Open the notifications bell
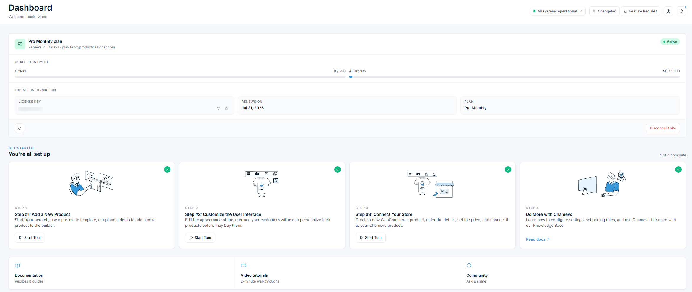This screenshot has width=692, height=292. coord(681,11)
